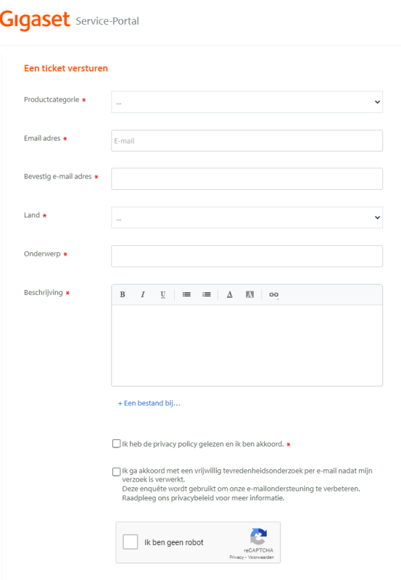Image resolution: width=401 pixels, height=580 pixels.
Task: Insert a bulleted list in description
Action: point(186,294)
